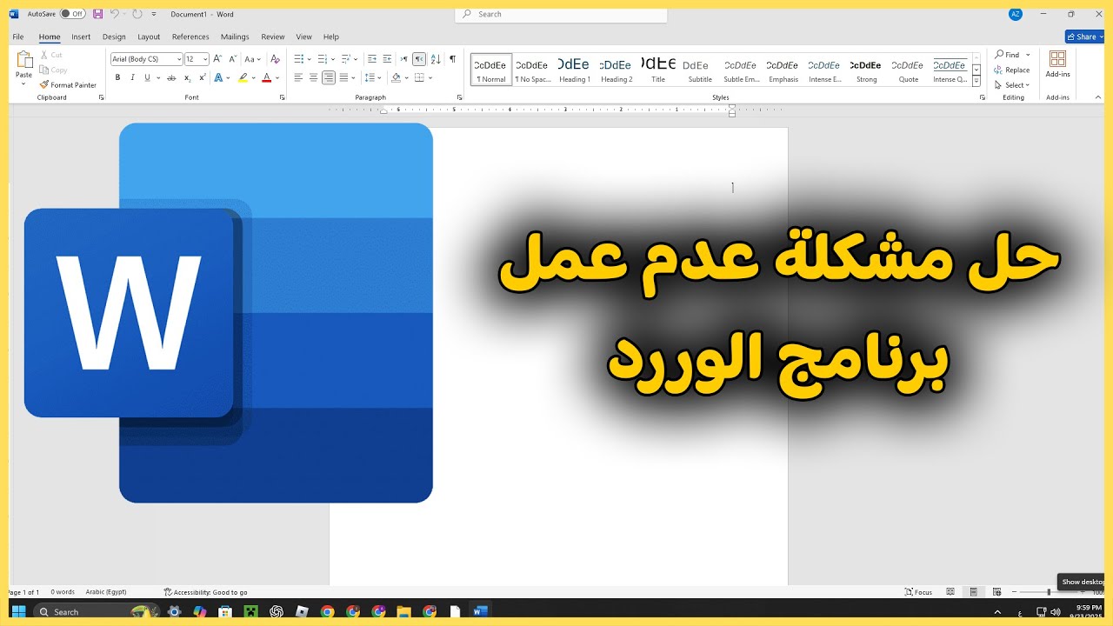Click the Arabic (Egypt) language indicator
1113x626 pixels.
(x=105, y=592)
